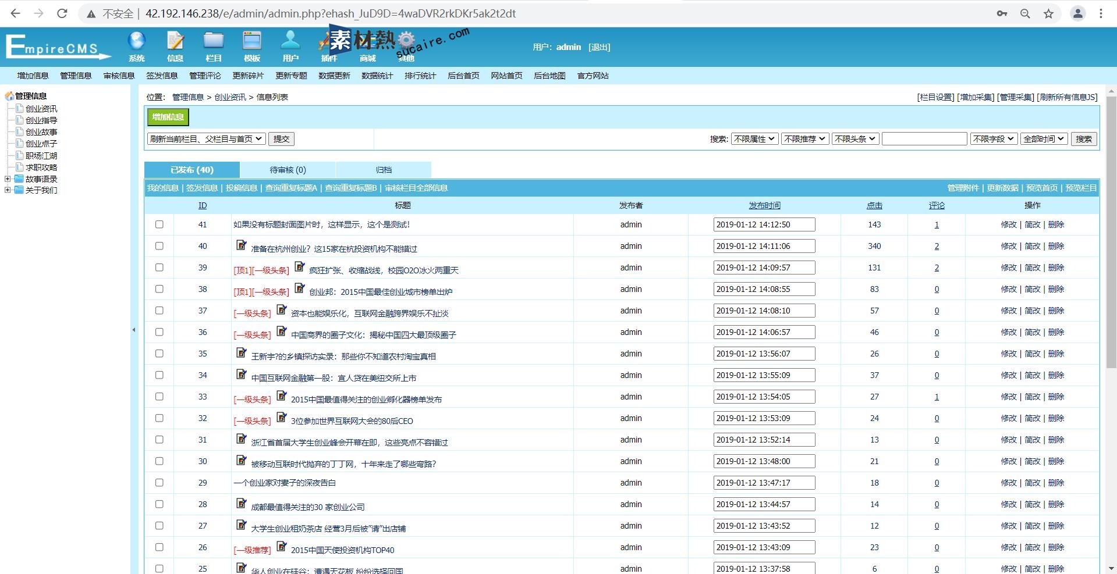Open 创业故事 in the sidebar tree
The height and width of the screenshot is (574, 1117).
pos(41,132)
